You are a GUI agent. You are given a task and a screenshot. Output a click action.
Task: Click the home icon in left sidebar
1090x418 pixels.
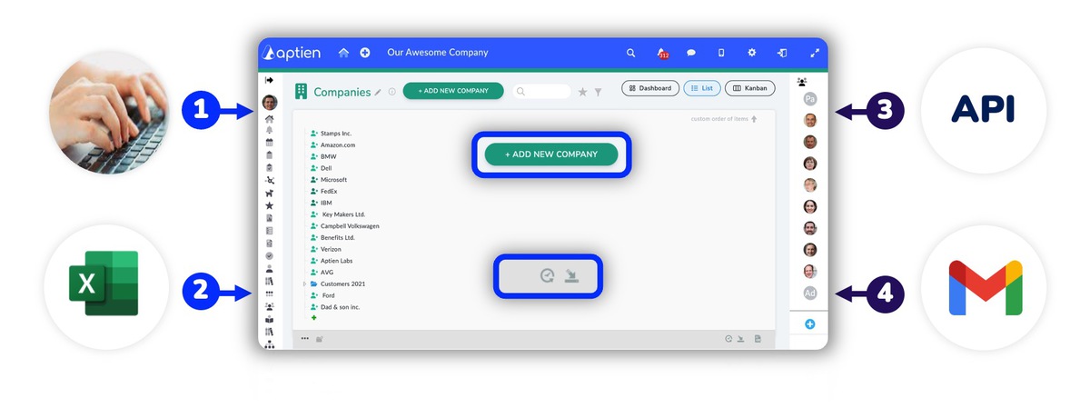tap(270, 118)
